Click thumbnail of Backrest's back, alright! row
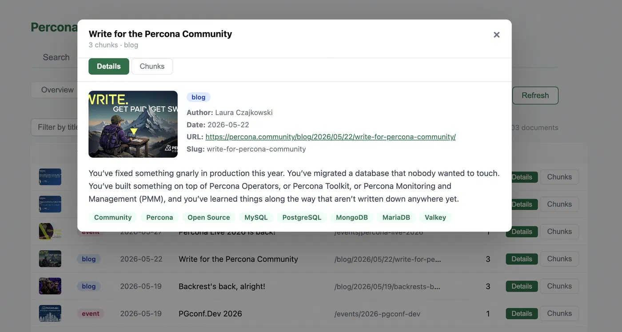This screenshot has height=332, width=622. (50, 286)
